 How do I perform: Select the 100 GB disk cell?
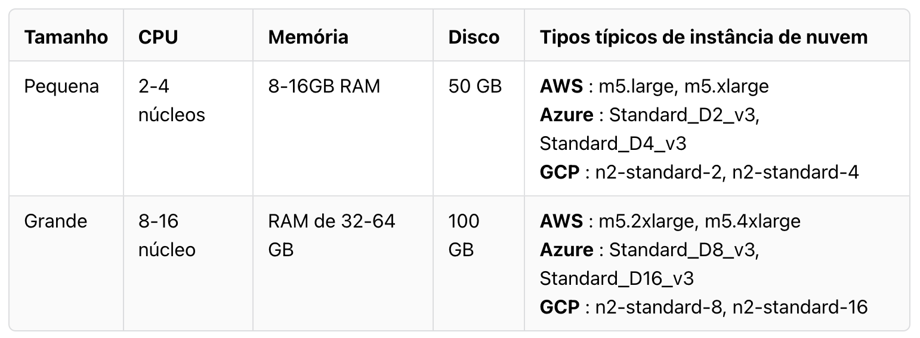point(464,235)
